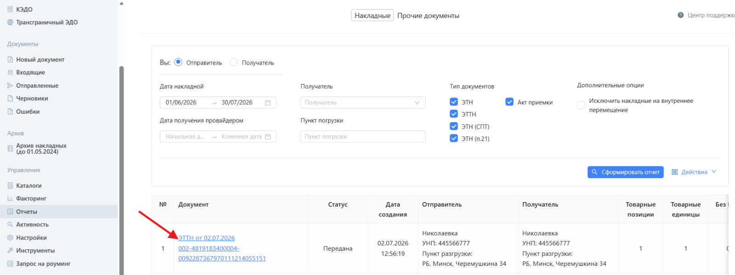Viewport: 735px width, 275px height.
Task: Expand the Действия menu chevron
Action: 714,172
